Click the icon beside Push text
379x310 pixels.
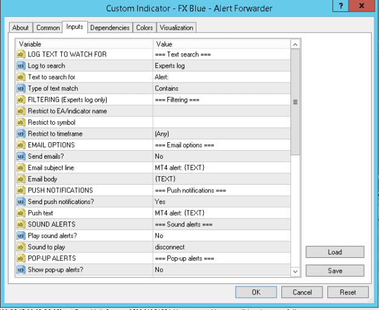(x=21, y=213)
